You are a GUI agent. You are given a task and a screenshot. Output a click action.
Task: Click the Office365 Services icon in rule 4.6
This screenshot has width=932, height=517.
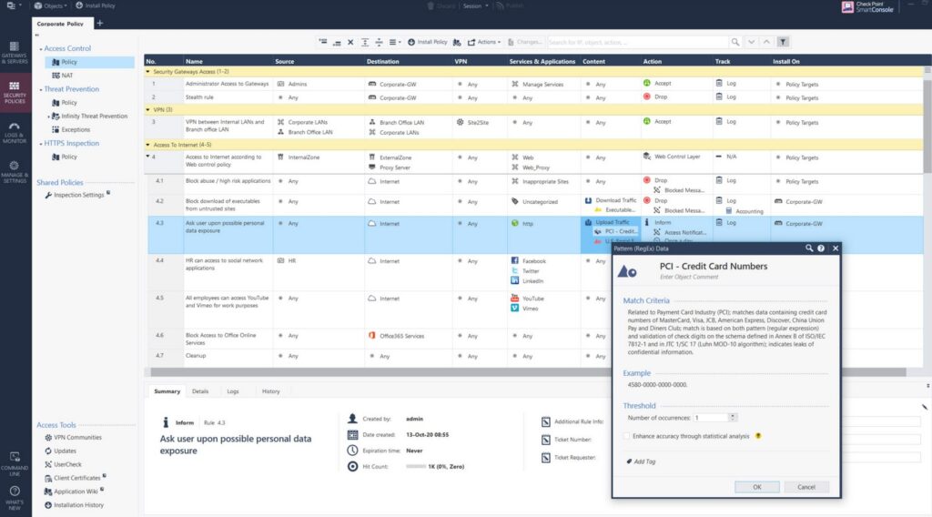click(372, 336)
